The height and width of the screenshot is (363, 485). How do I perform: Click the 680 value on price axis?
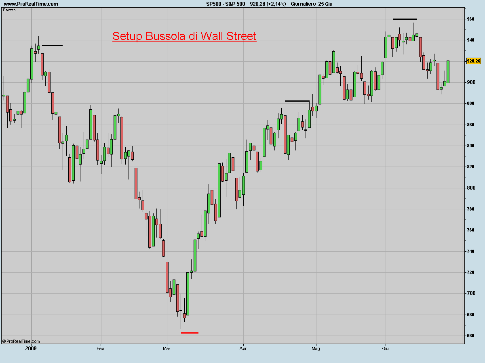click(471, 315)
